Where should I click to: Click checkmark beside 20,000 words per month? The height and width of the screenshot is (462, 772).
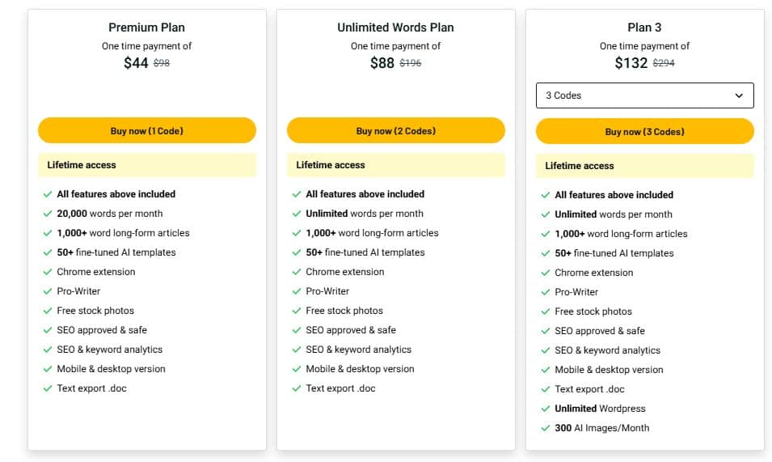(48, 214)
